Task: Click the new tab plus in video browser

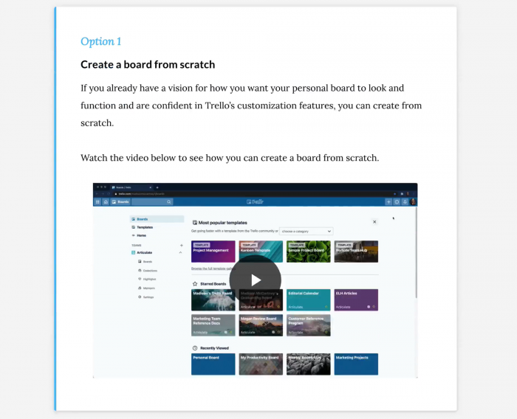Action: 157,187
